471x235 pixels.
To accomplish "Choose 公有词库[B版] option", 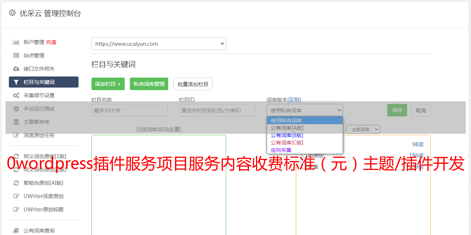I will click(305, 135).
